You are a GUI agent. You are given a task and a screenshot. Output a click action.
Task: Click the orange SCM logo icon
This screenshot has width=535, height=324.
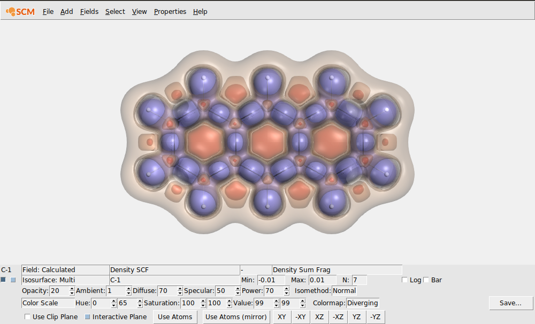[x=11, y=11]
